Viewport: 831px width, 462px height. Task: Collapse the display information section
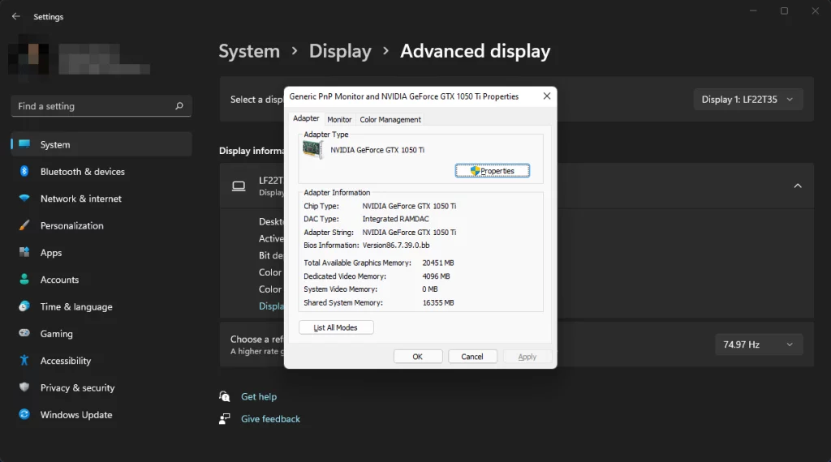(x=798, y=186)
